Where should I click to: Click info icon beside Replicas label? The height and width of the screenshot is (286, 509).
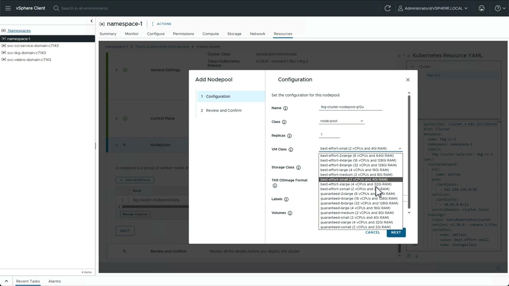pos(289,136)
